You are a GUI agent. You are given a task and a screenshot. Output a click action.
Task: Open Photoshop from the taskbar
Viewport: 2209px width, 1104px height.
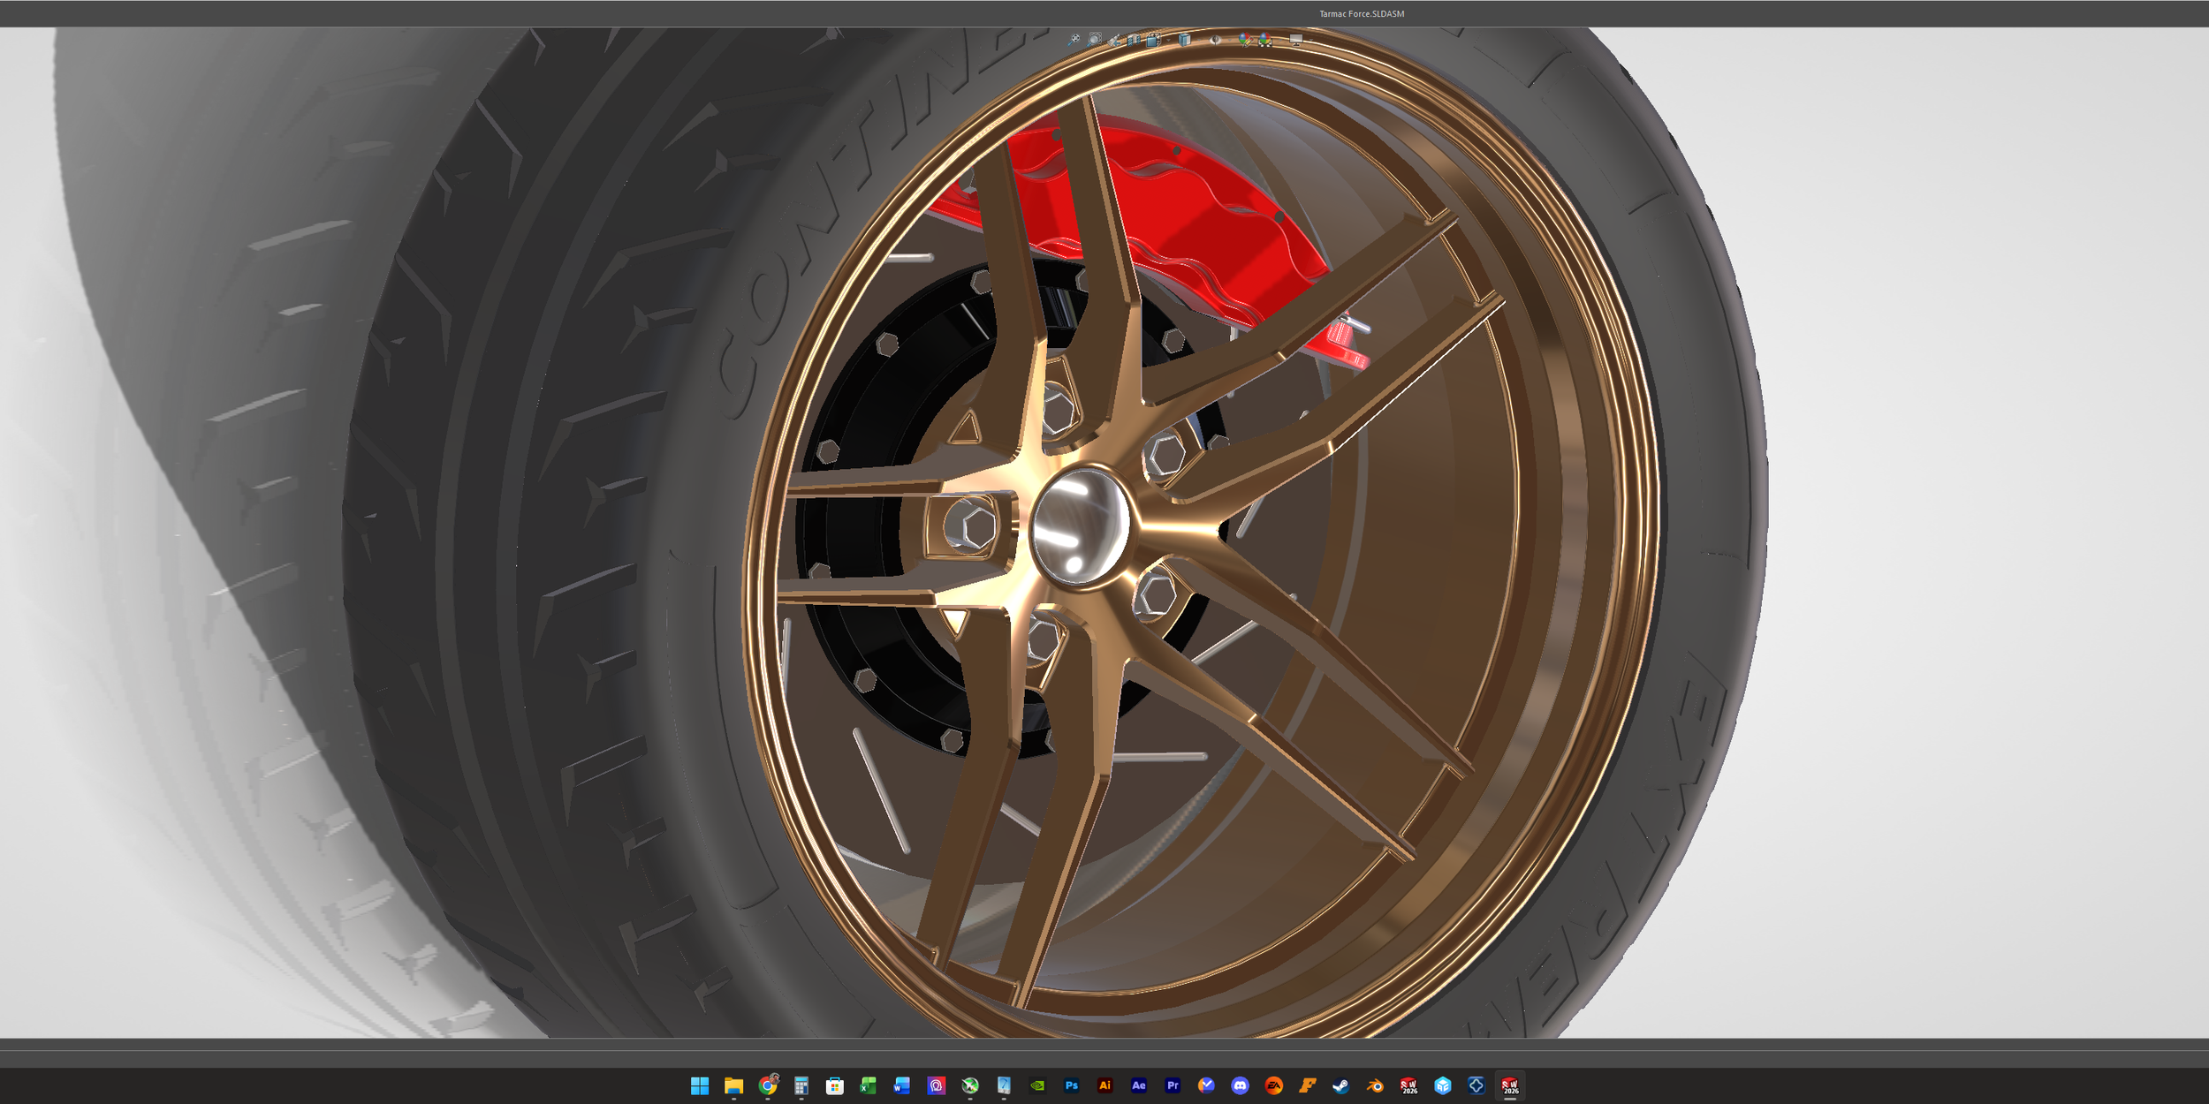(x=1071, y=1085)
